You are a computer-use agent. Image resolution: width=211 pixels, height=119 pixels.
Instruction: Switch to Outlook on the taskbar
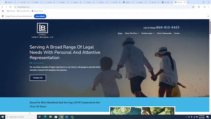[x=67, y=117]
